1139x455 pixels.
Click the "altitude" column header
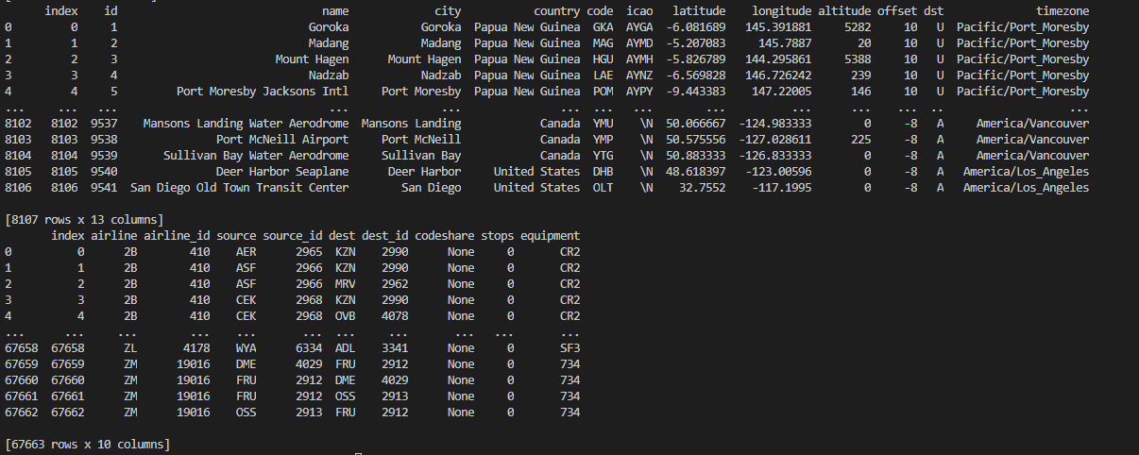point(844,10)
